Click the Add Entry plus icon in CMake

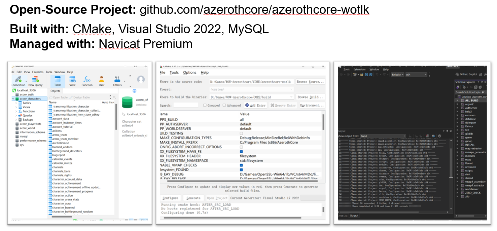coord(247,105)
